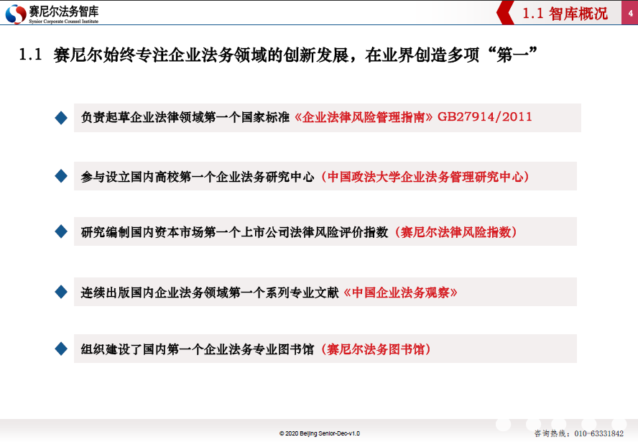The image size is (638, 442).
Task: Click 连续出版国内企业法务领域 black text
Action: 210,293
